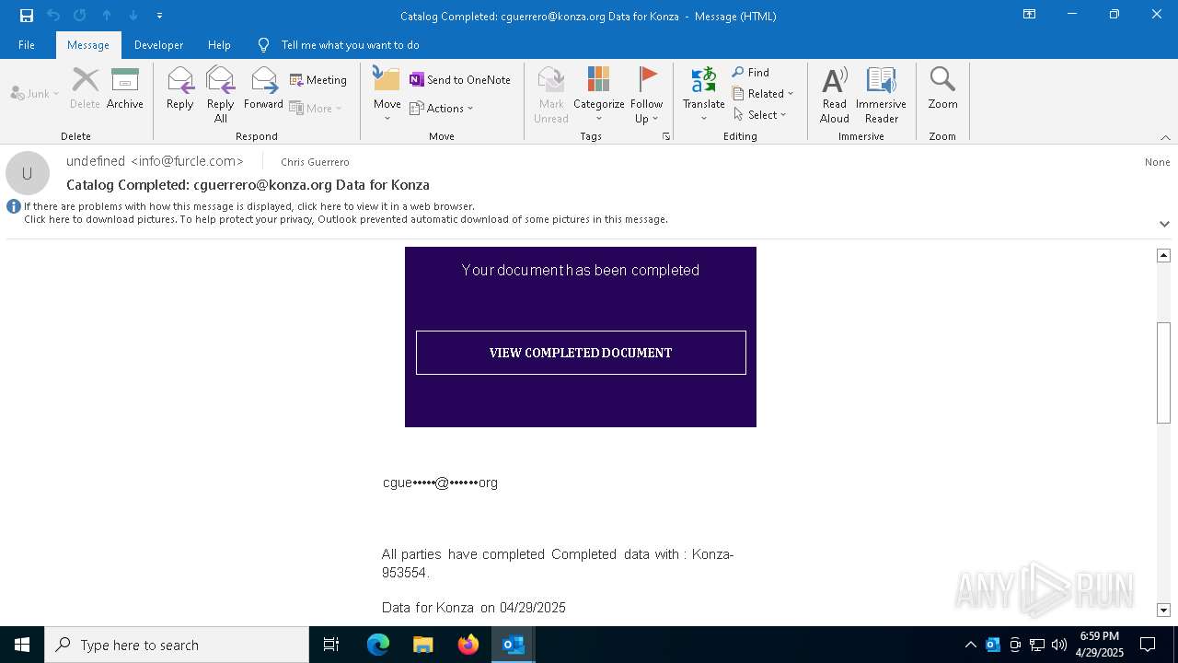Go to previous item with the up arrow

107,16
